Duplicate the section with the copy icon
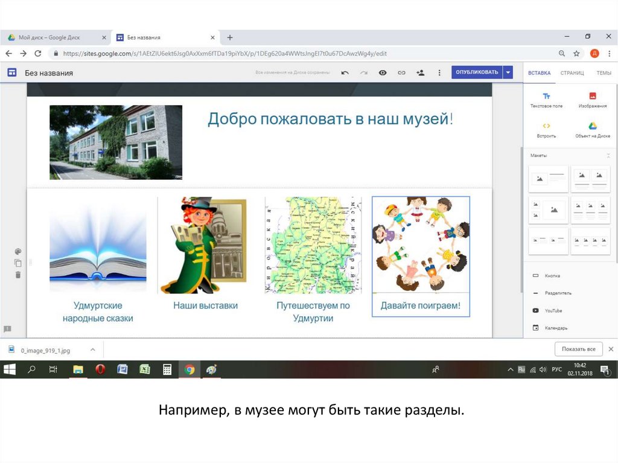This screenshot has height=463, width=618. [x=18, y=263]
